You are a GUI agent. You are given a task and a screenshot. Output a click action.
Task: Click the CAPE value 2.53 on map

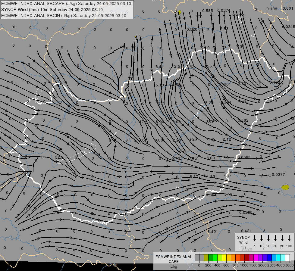pyautogui.click(x=224, y=29)
